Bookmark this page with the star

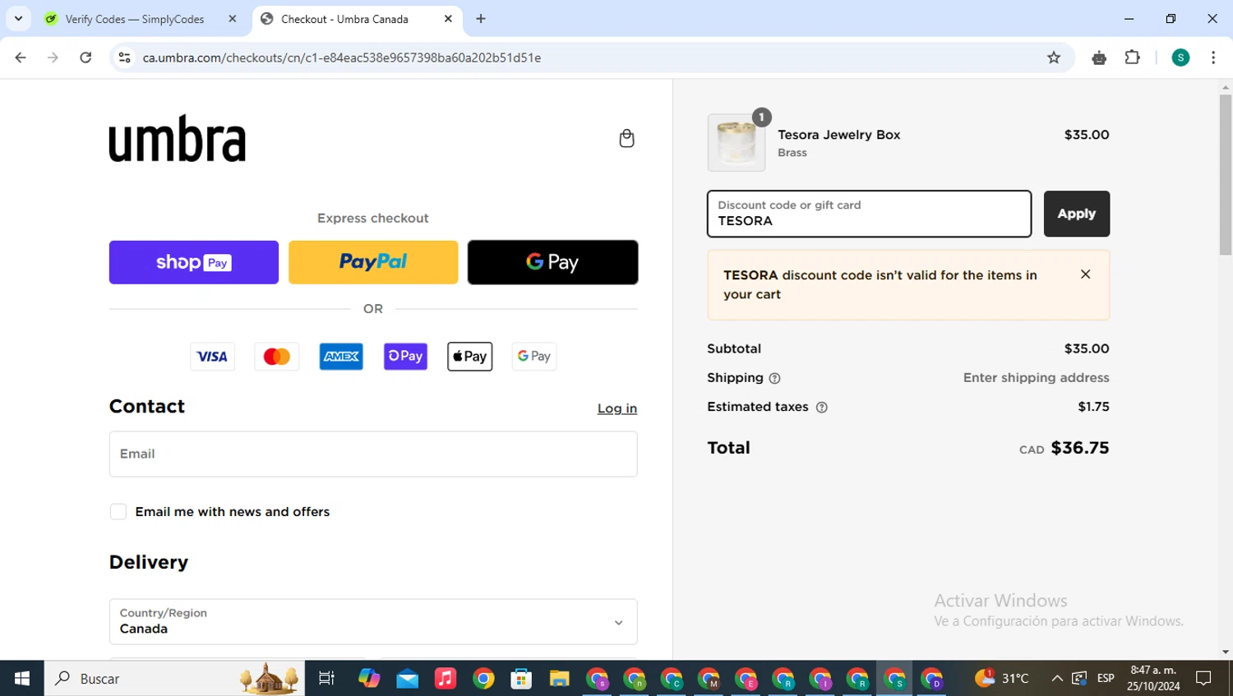point(1054,58)
